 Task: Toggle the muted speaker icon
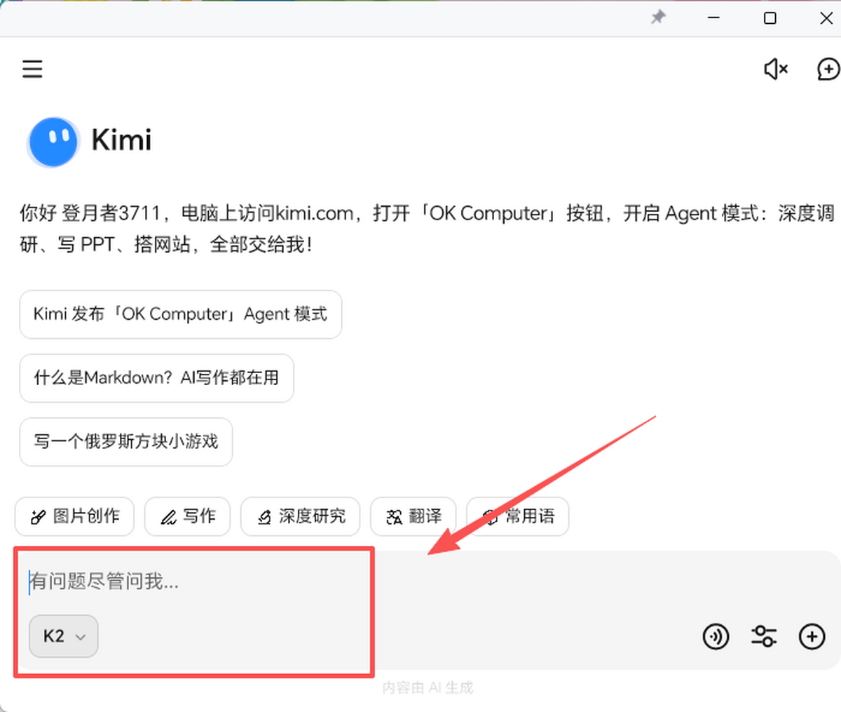coord(776,69)
